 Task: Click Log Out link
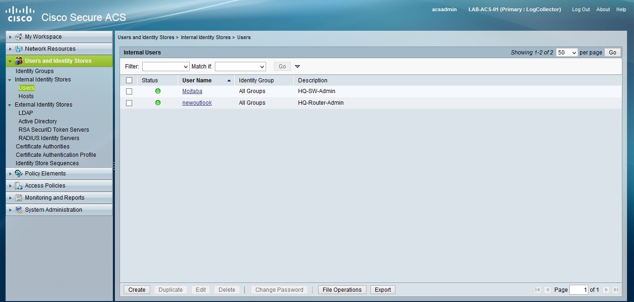tap(581, 9)
